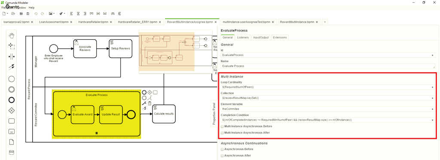The width and height of the screenshot is (440, 160).
Task: Create data store reference from palette
Action: [12, 152]
